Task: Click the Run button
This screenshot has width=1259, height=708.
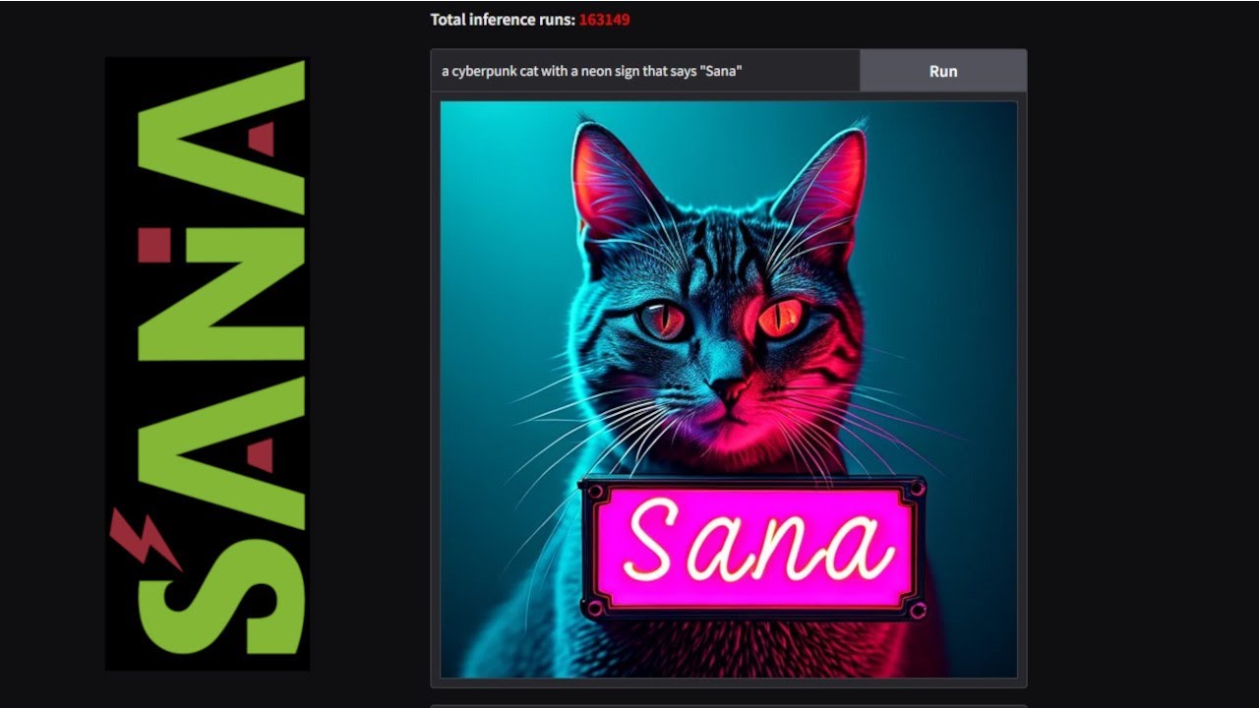Action: click(x=943, y=71)
